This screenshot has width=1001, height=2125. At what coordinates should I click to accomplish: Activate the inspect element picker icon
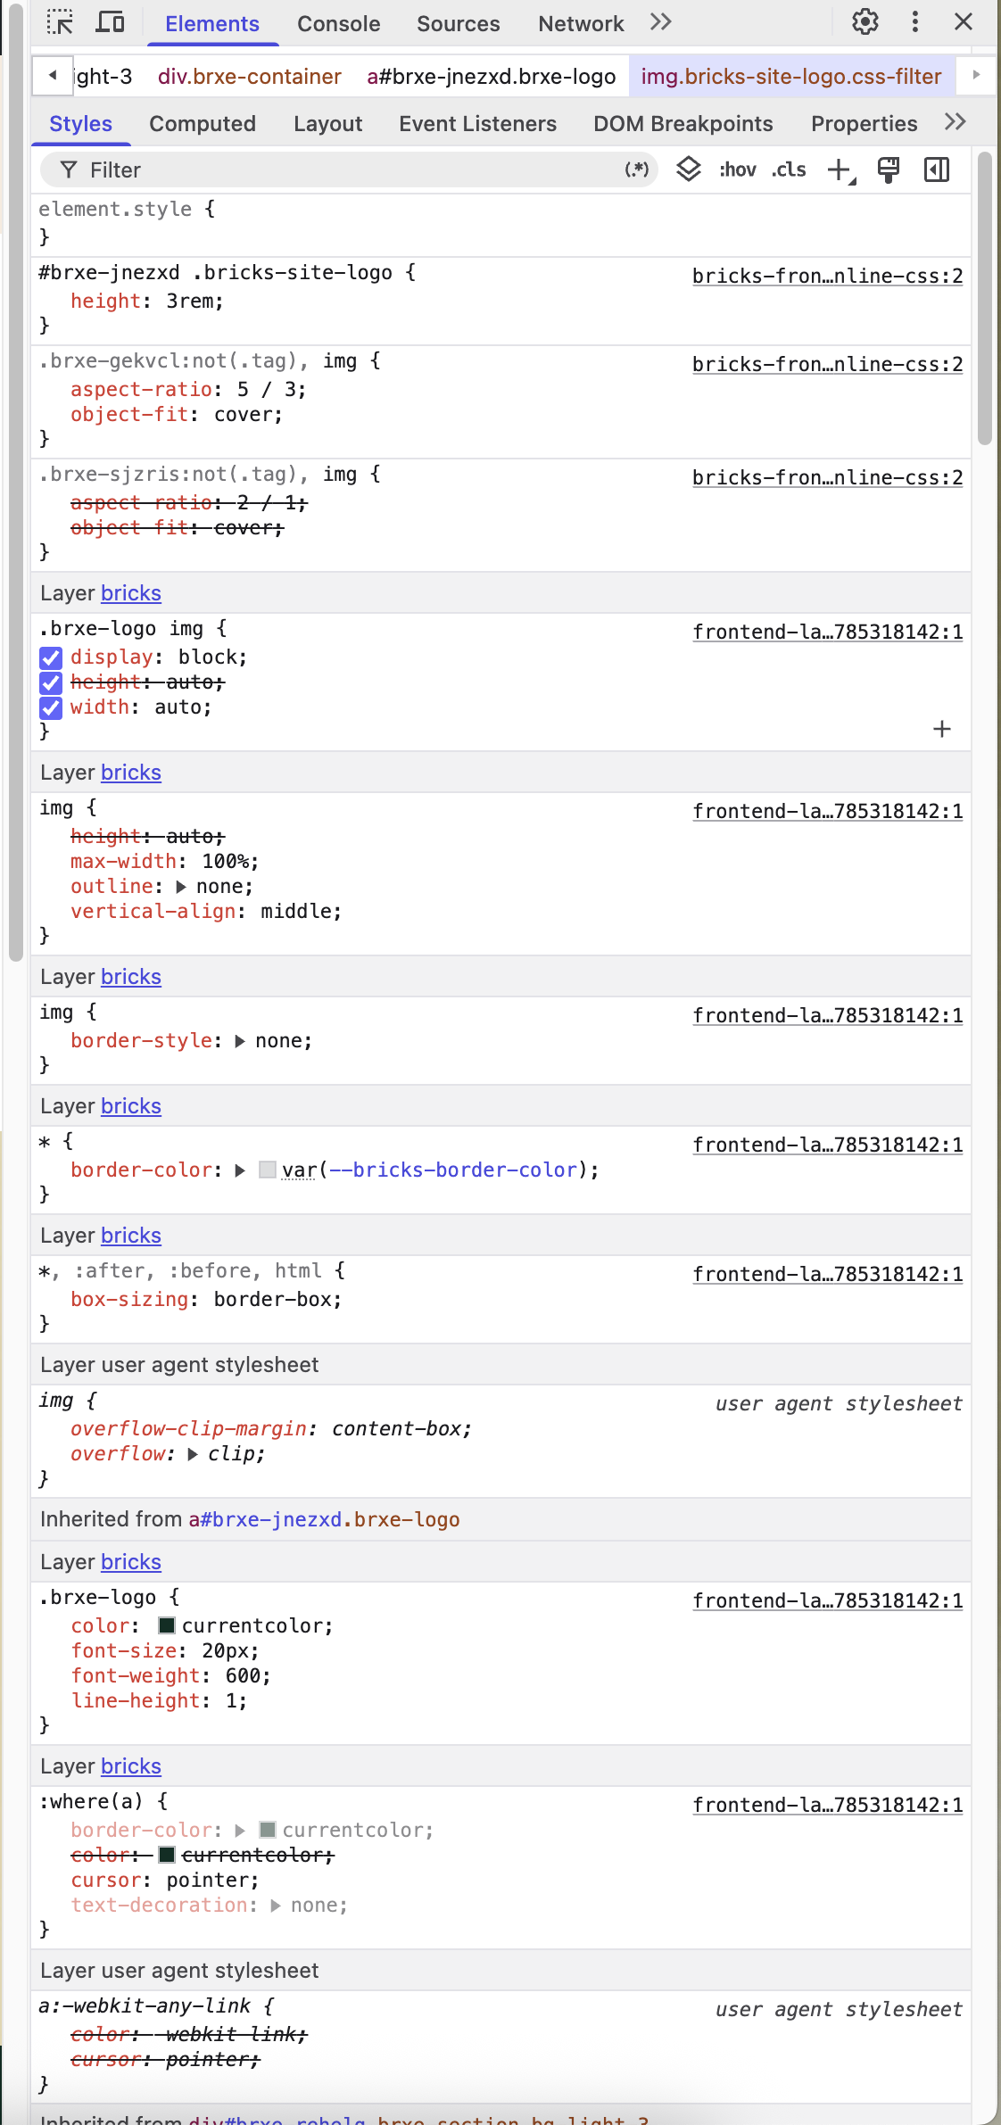60,23
